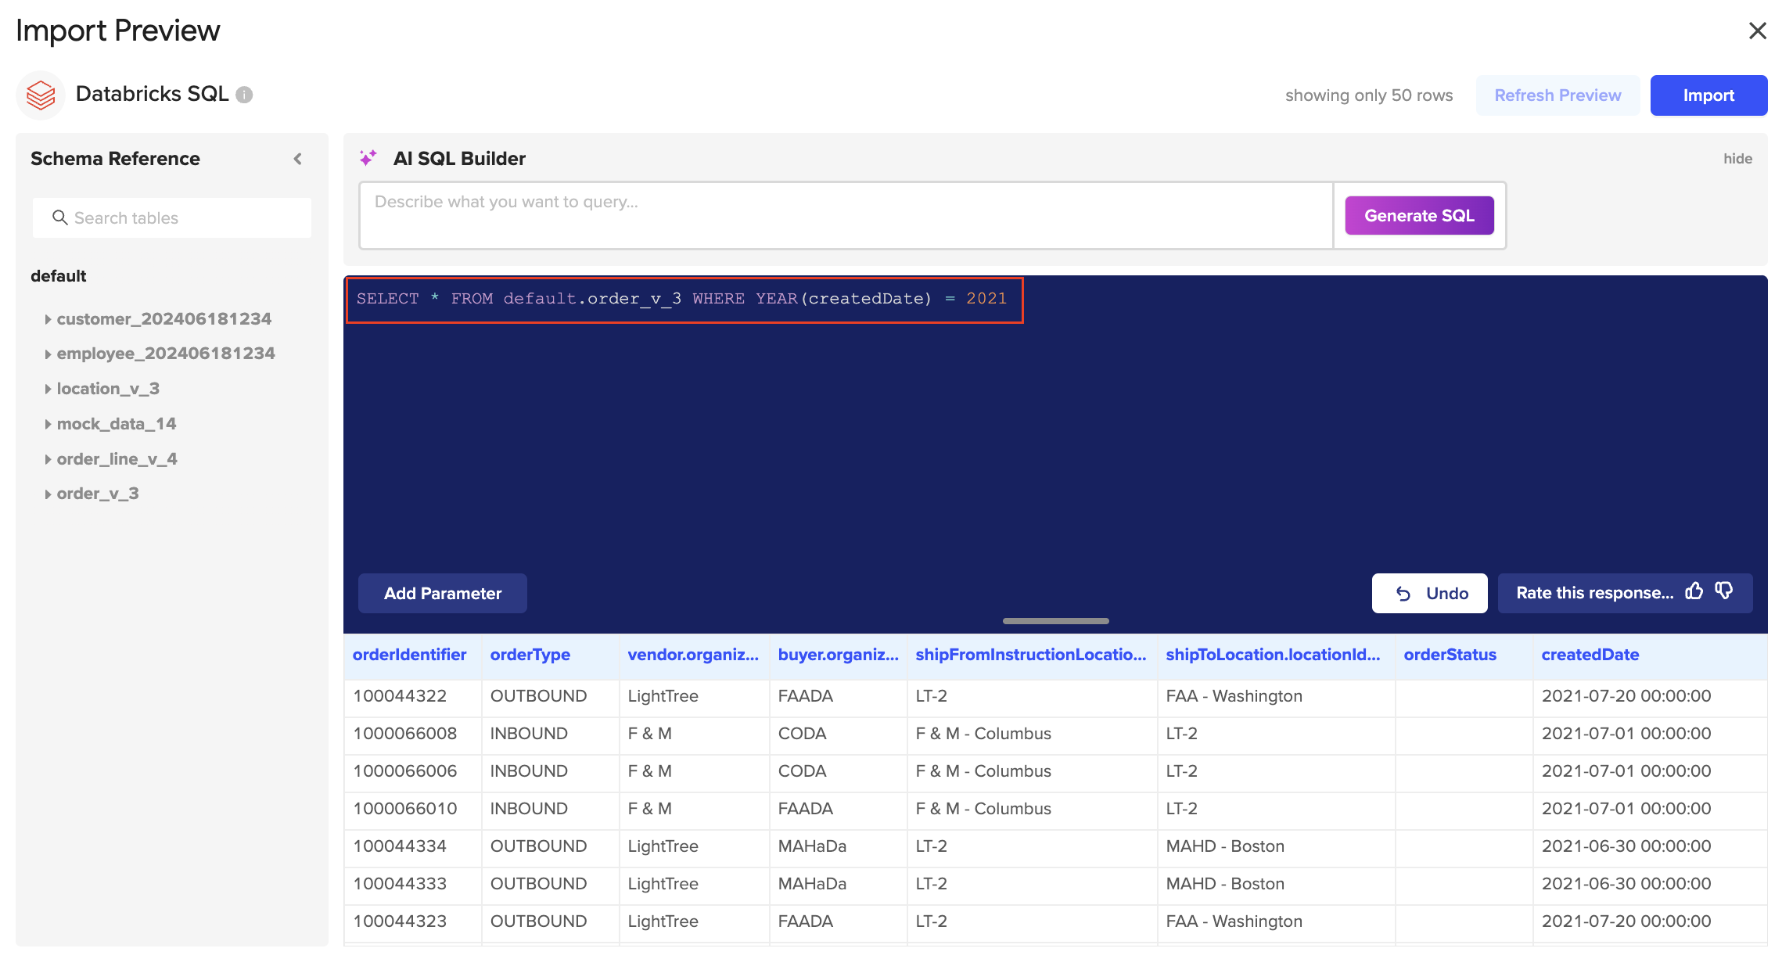The height and width of the screenshot is (959, 1782).
Task: Click the Databricks SQL logo icon
Action: point(41,95)
